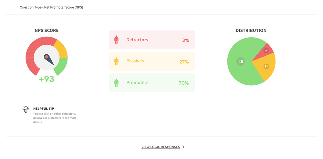Click the green Promoters person icon

[116, 83]
